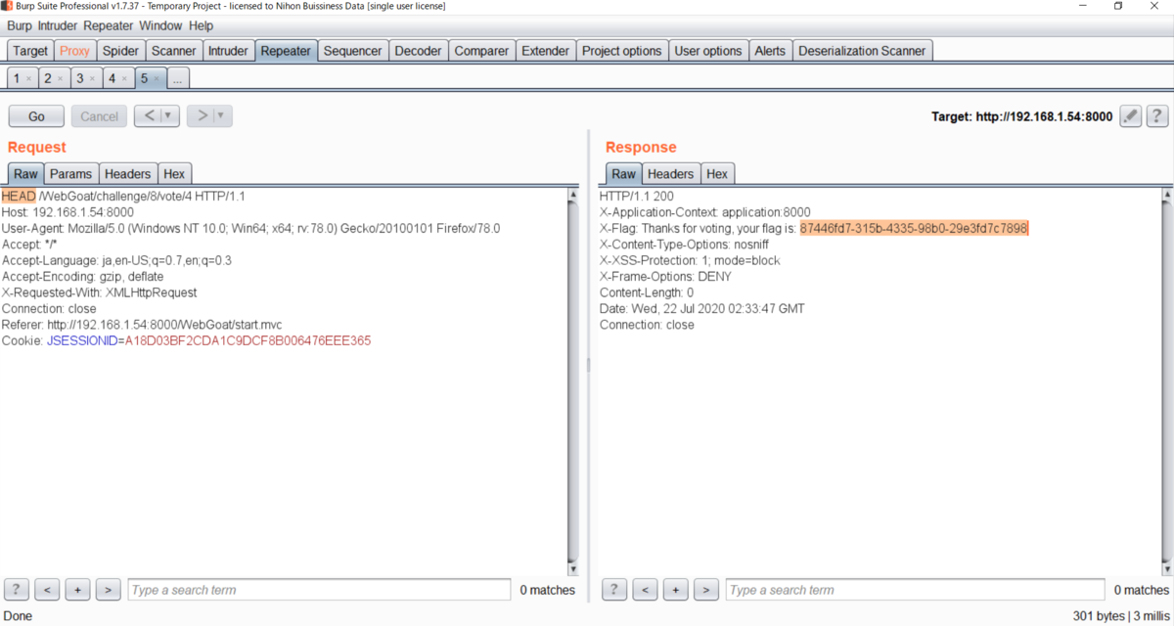This screenshot has width=1174, height=626.
Task: Open new Repeater tab with the ... tab
Action: point(178,78)
